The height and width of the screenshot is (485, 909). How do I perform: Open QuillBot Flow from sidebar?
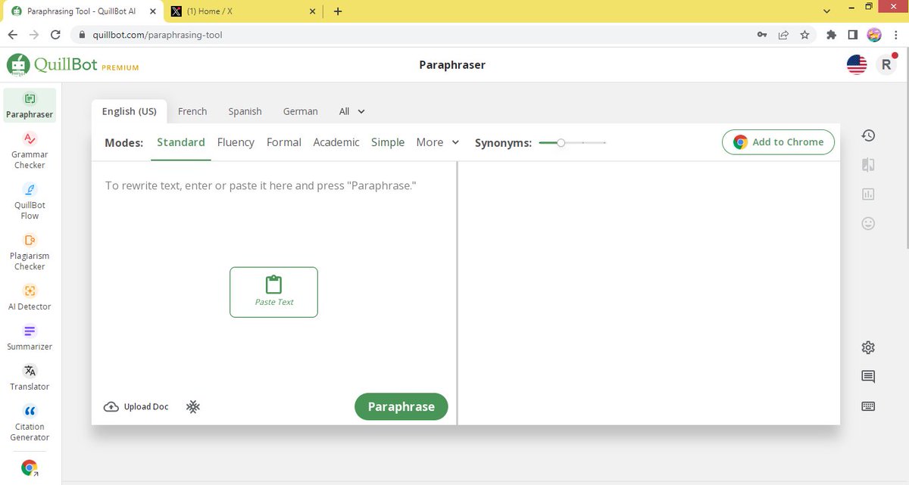tap(30, 201)
